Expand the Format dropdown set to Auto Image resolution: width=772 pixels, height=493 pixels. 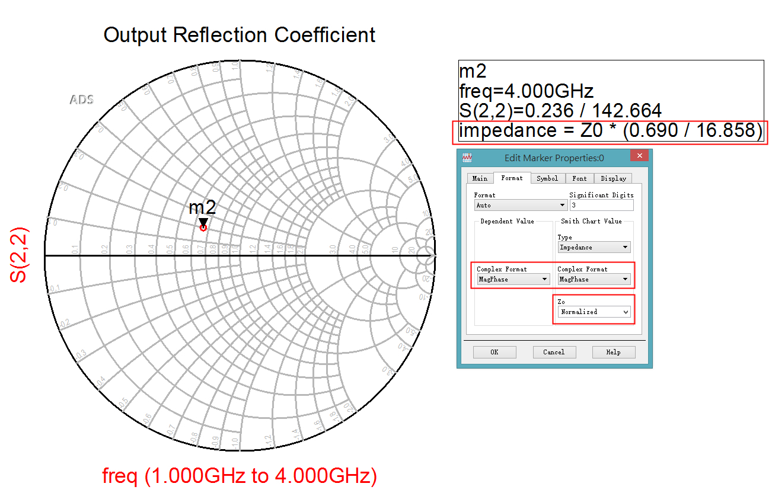[x=521, y=205]
